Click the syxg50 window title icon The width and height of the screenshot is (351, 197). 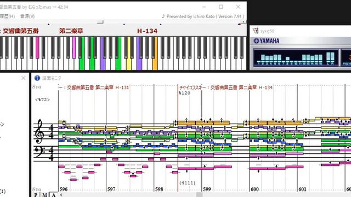pyautogui.click(x=256, y=31)
